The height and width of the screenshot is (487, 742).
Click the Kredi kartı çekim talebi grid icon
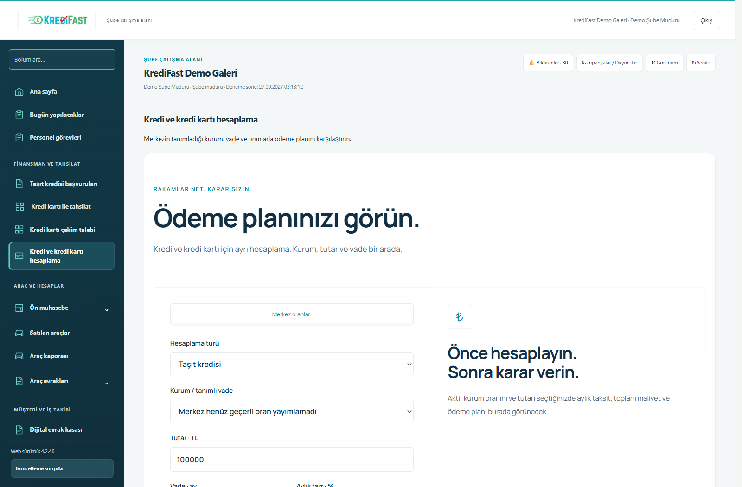click(x=19, y=230)
